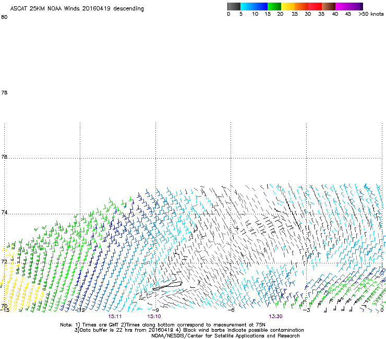
Task: Click the "40" label under the color bar
Action: coord(335,14)
